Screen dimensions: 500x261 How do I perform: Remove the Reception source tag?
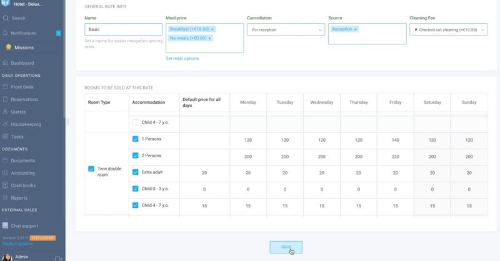click(x=355, y=29)
